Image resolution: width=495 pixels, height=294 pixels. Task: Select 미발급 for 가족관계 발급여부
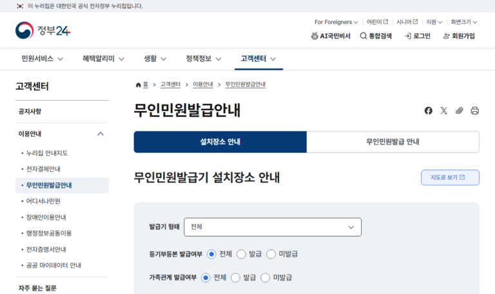point(265,278)
